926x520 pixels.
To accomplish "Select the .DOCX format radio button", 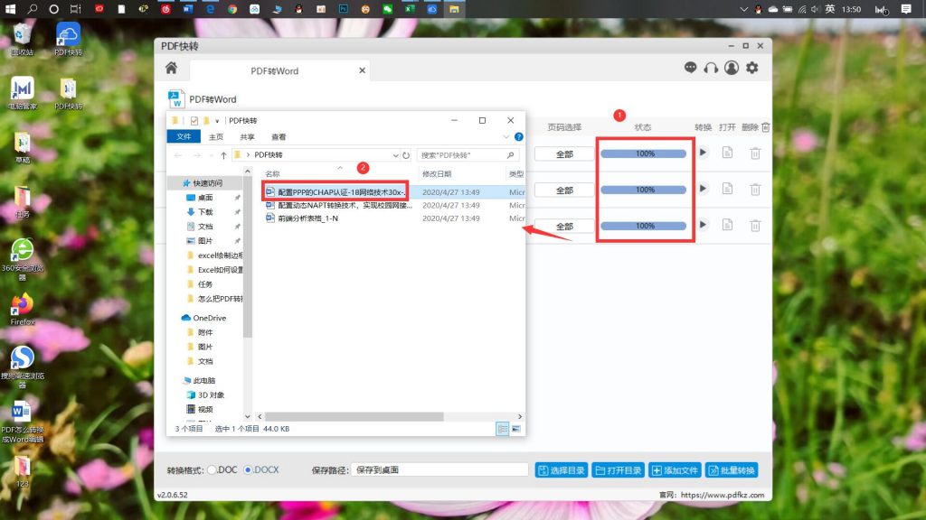I will click(248, 469).
